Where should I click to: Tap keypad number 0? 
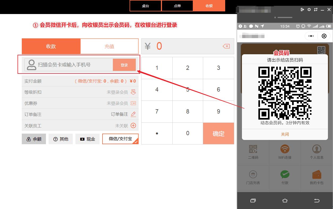coord(188,133)
